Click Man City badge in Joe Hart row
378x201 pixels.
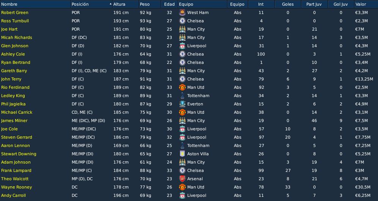182,29
